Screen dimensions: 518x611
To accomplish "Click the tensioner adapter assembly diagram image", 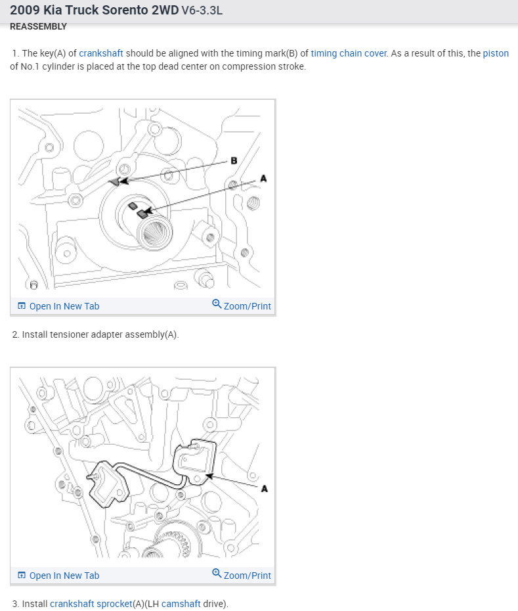I will pyautogui.click(x=143, y=467).
